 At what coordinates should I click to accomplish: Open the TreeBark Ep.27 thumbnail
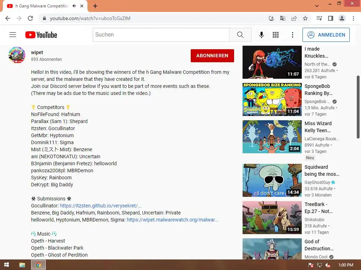point(272,217)
